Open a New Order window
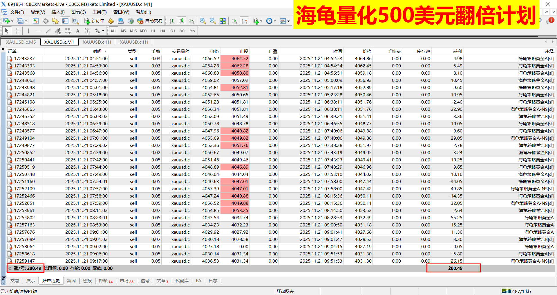Screen dimensions: 557x295 coord(94,21)
